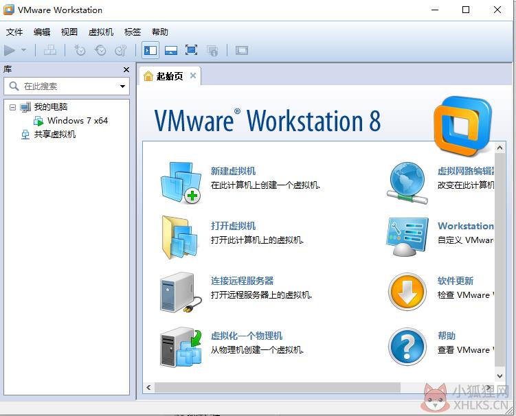This screenshot has height=416, width=516.
Task: Click the revert to snapshot toolbar icon
Action: point(100,50)
